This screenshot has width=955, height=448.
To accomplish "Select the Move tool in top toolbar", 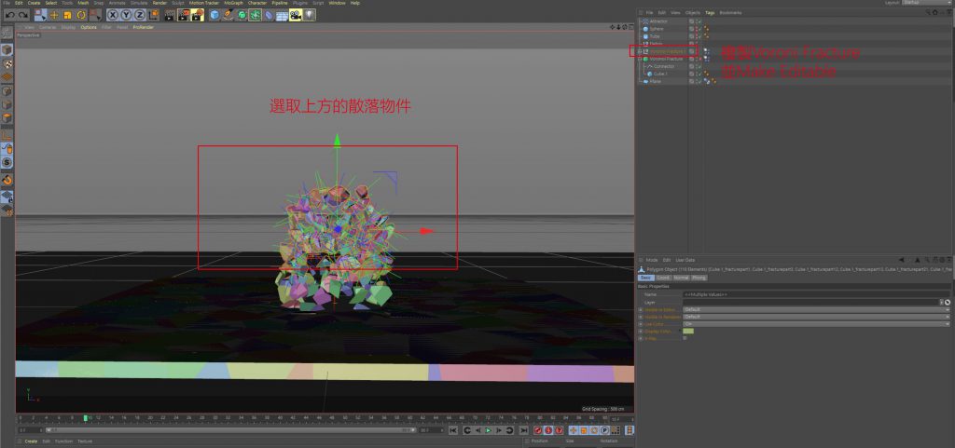I will click(54, 15).
